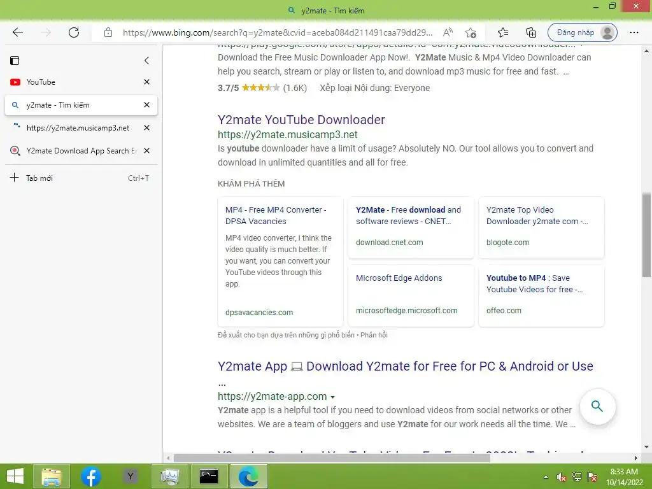Open Microsoft Edge Addons card
The width and height of the screenshot is (652, 489).
tap(411, 295)
